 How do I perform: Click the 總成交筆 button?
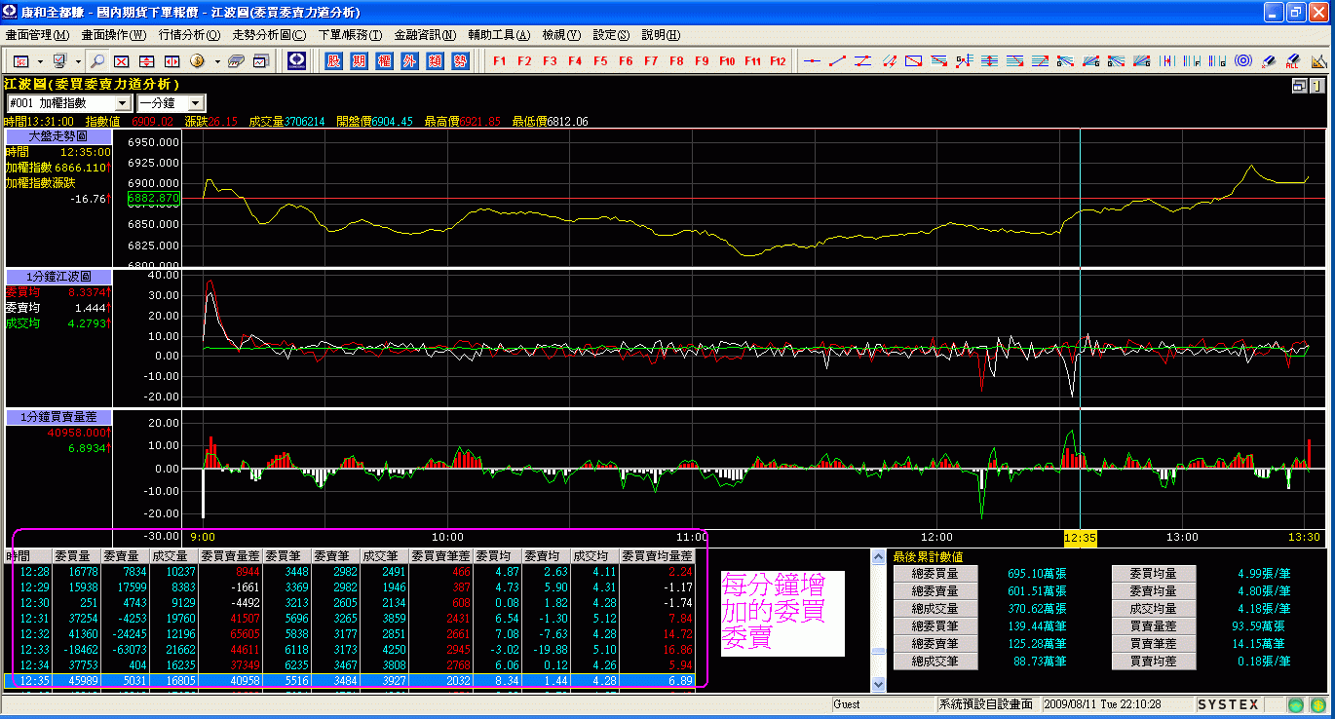(x=934, y=662)
